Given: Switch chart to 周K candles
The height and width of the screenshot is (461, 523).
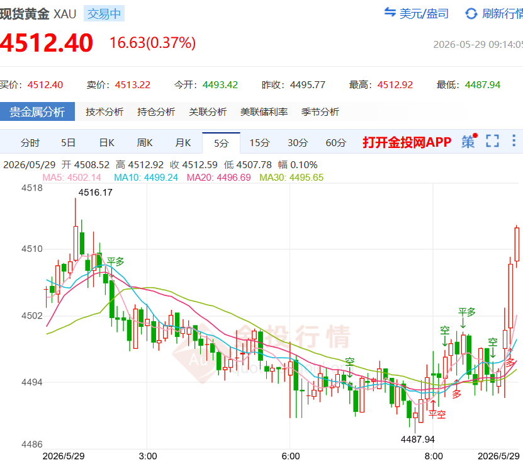Looking at the screenshot, I should point(145,143).
